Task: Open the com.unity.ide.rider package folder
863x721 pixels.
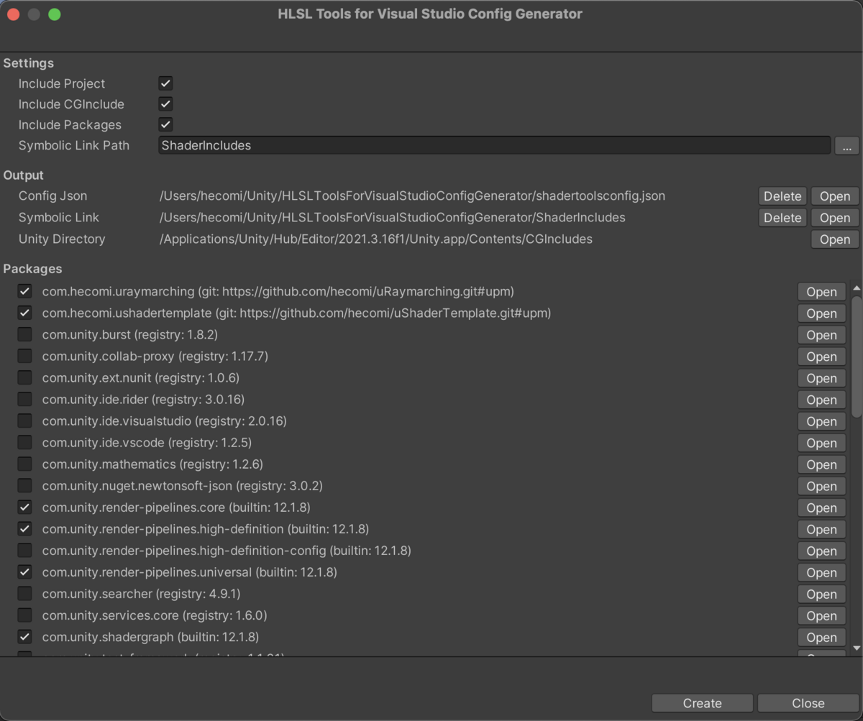Action: (821, 400)
